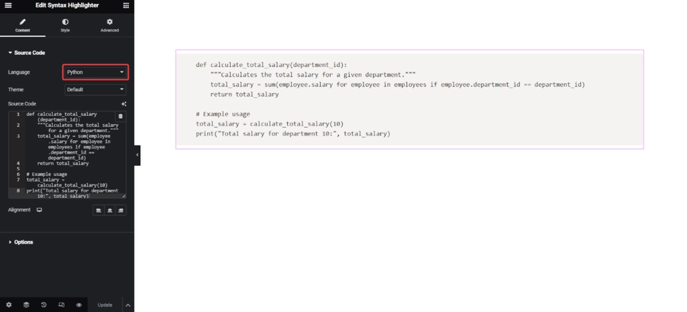Switch to the Advanced tab
Viewport: 687px width, 312px height.
109,25
